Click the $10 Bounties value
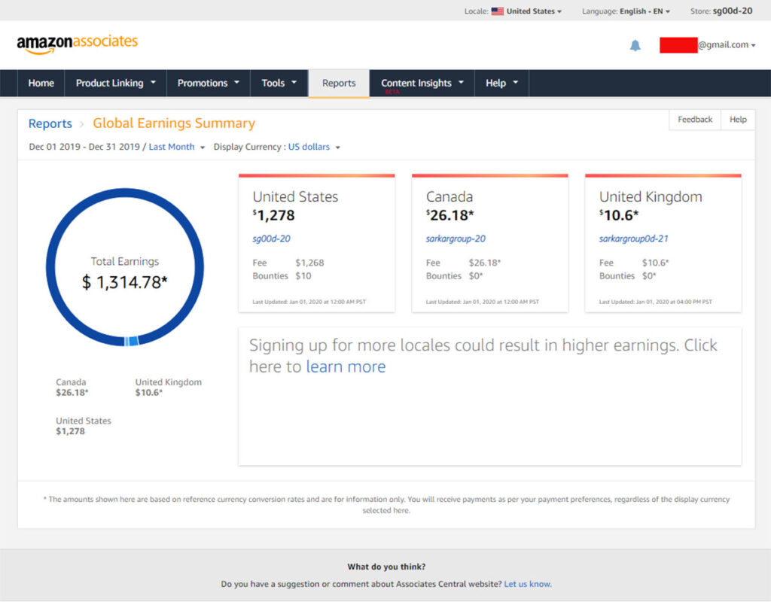 (x=303, y=276)
